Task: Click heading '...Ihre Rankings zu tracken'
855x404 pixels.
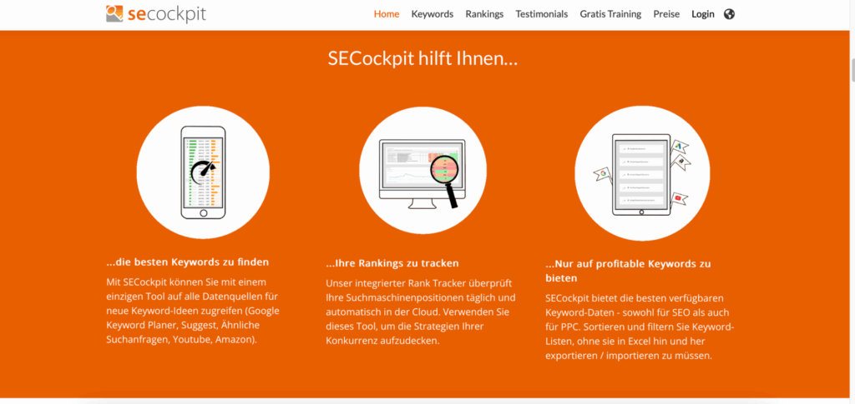Action: click(x=392, y=263)
